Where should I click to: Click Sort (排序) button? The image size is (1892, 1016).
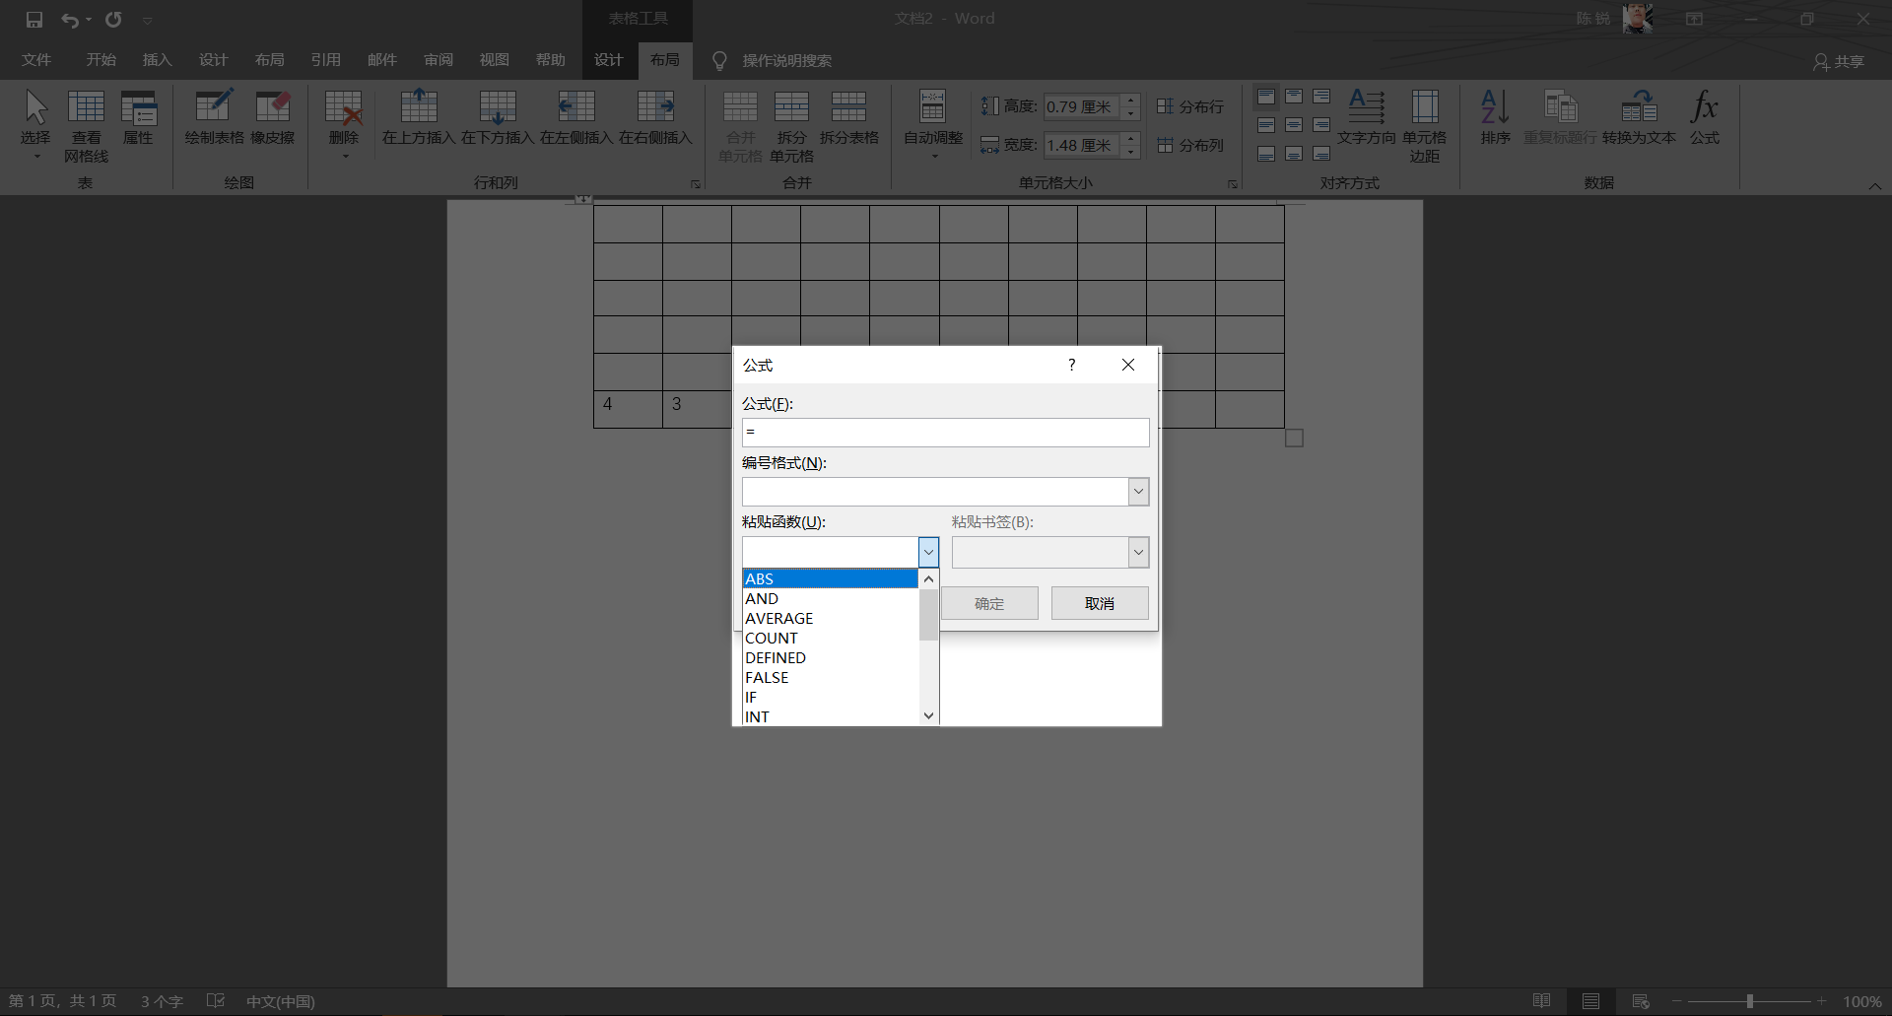click(x=1495, y=117)
